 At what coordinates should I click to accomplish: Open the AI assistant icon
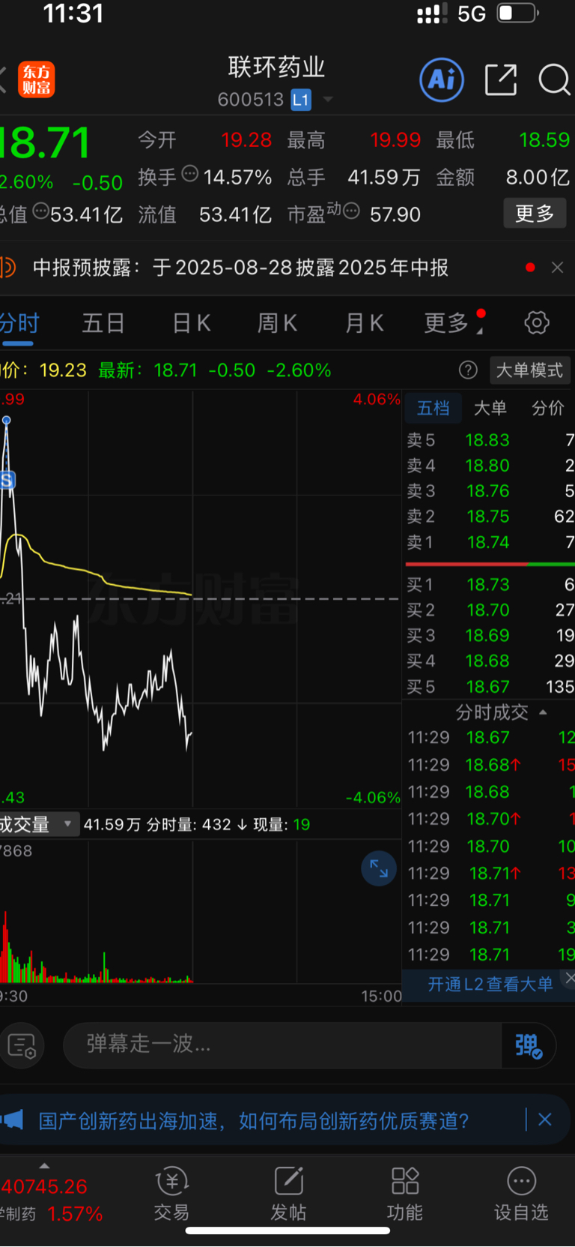click(442, 79)
